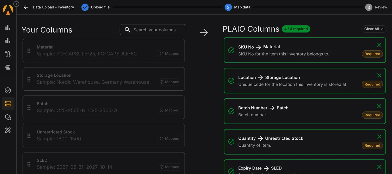Image resolution: width=392 pixels, height=174 pixels.
Task: Click the SKU No → Material mapping title
Action: [259, 47]
